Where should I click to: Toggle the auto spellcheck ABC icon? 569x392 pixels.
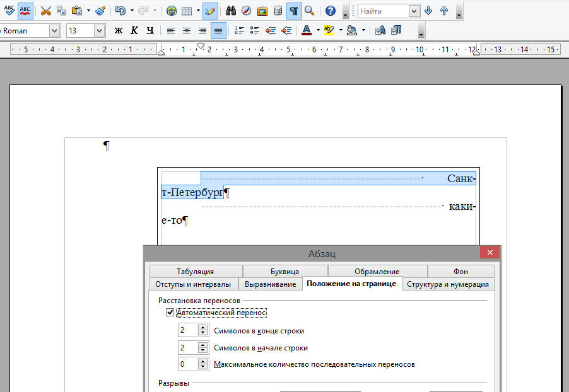pyautogui.click(x=25, y=11)
